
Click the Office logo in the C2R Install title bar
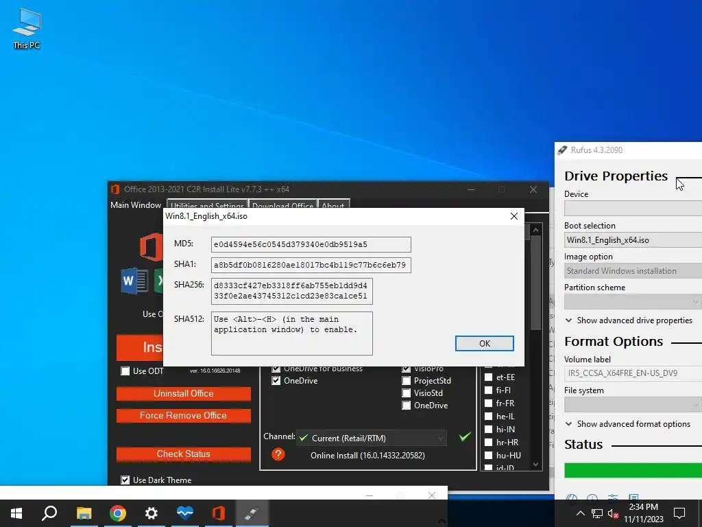[115, 189]
